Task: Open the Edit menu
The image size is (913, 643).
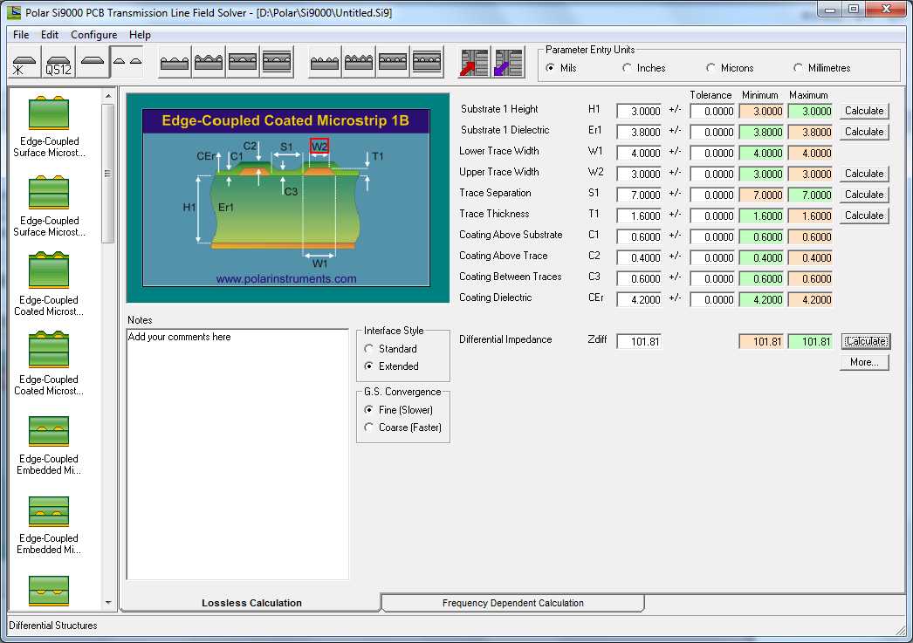Action: point(50,35)
